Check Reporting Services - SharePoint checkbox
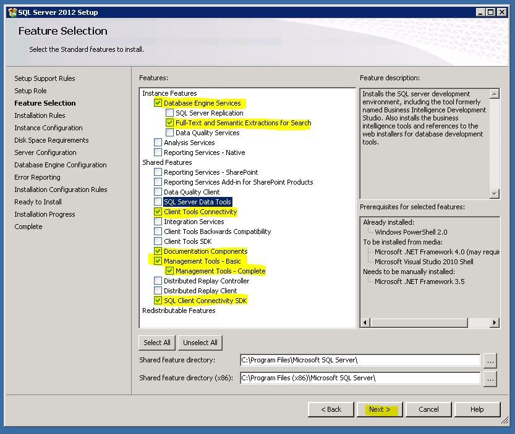515x434 pixels. 158,172
